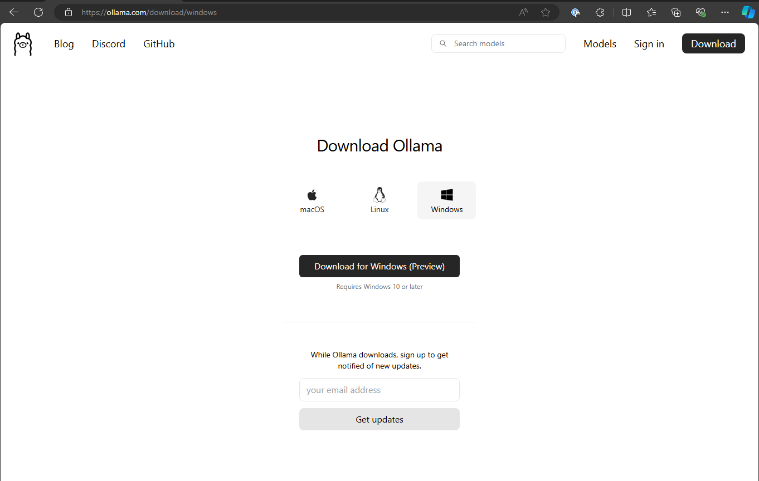Click Sign in
The height and width of the screenshot is (481, 759).
coord(649,44)
